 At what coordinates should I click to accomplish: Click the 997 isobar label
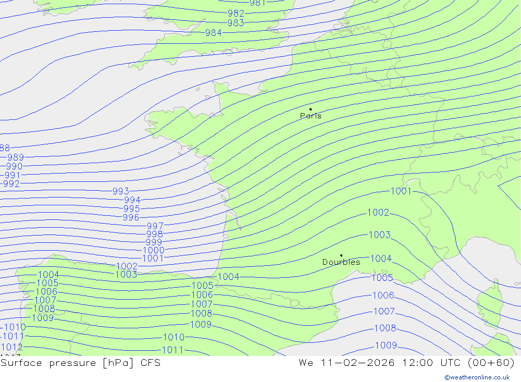tap(155, 226)
